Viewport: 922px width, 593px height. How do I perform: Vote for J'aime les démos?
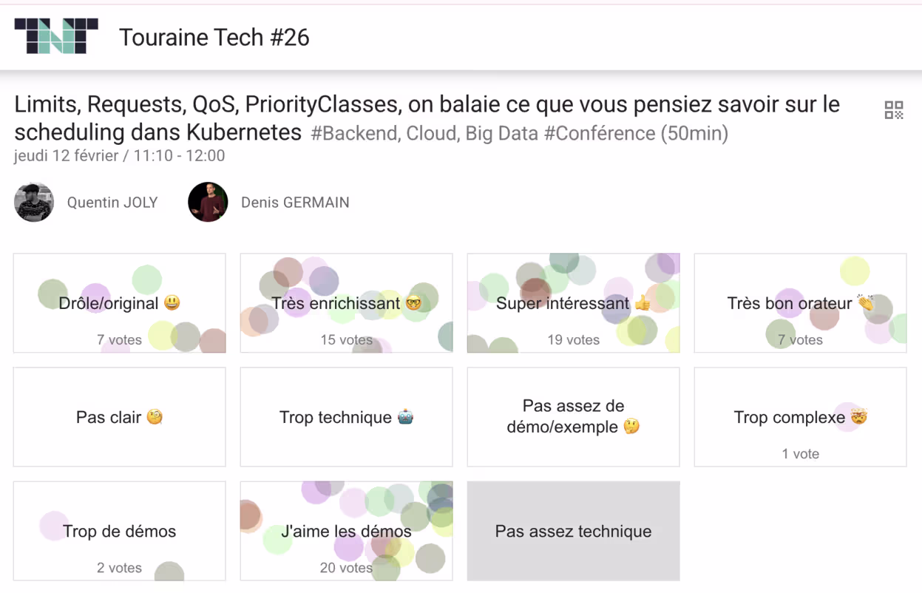coord(345,530)
